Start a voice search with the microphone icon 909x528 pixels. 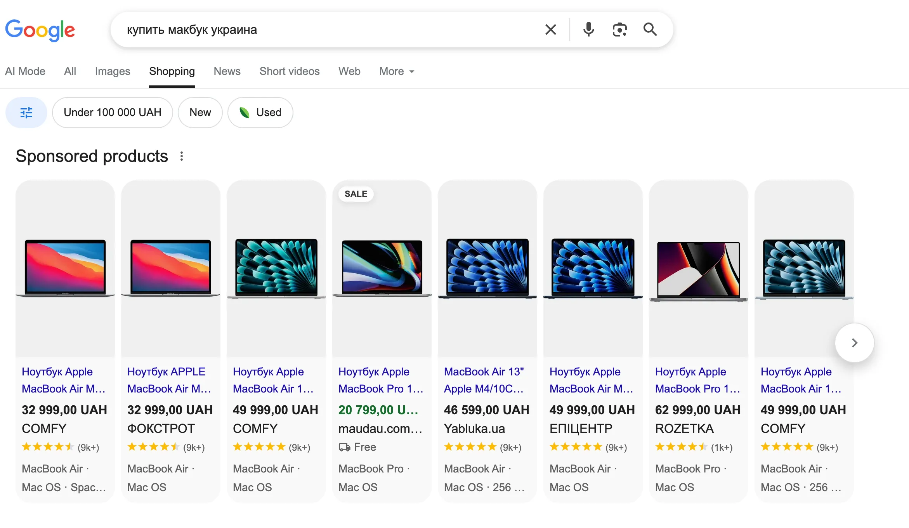[x=588, y=30]
